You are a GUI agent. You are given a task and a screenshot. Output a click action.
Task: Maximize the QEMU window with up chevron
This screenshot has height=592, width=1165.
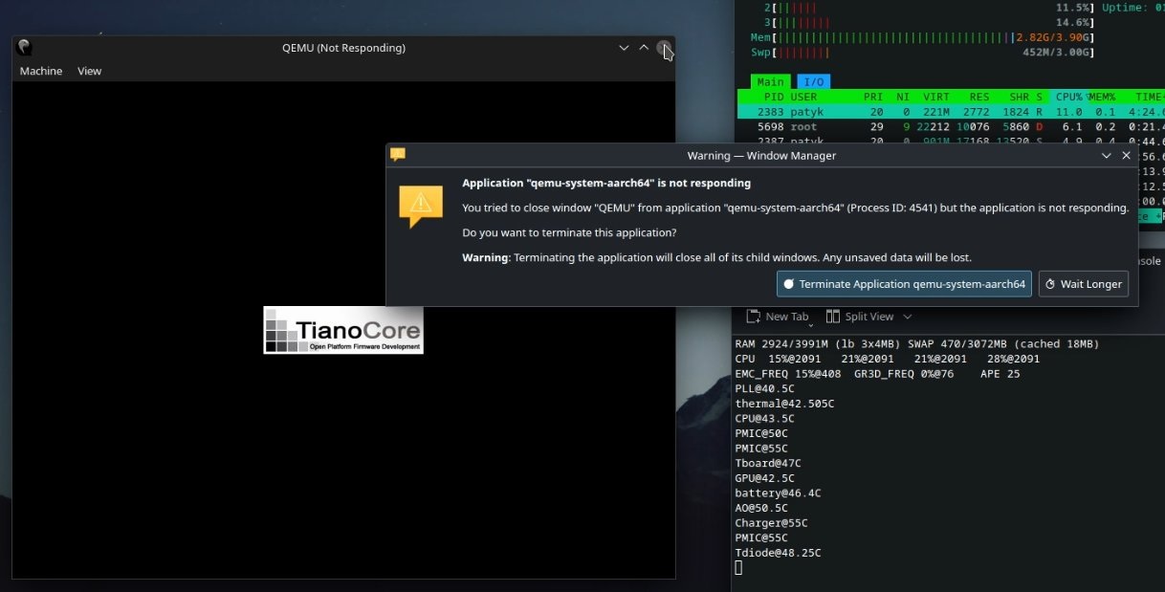coord(644,48)
